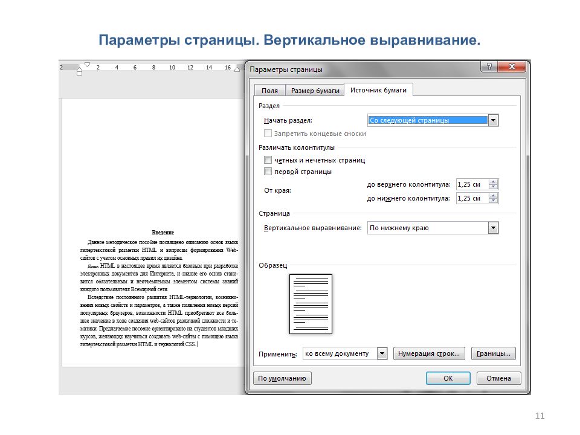The image size is (580, 435).
Task: Select the Источник бумаги tab
Action: click(x=378, y=90)
